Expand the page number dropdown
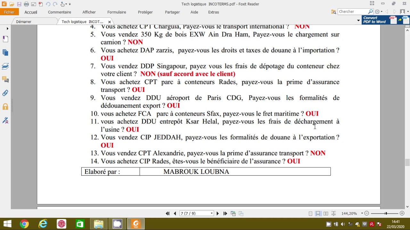The height and width of the screenshot is (230, 410). (212, 213)
